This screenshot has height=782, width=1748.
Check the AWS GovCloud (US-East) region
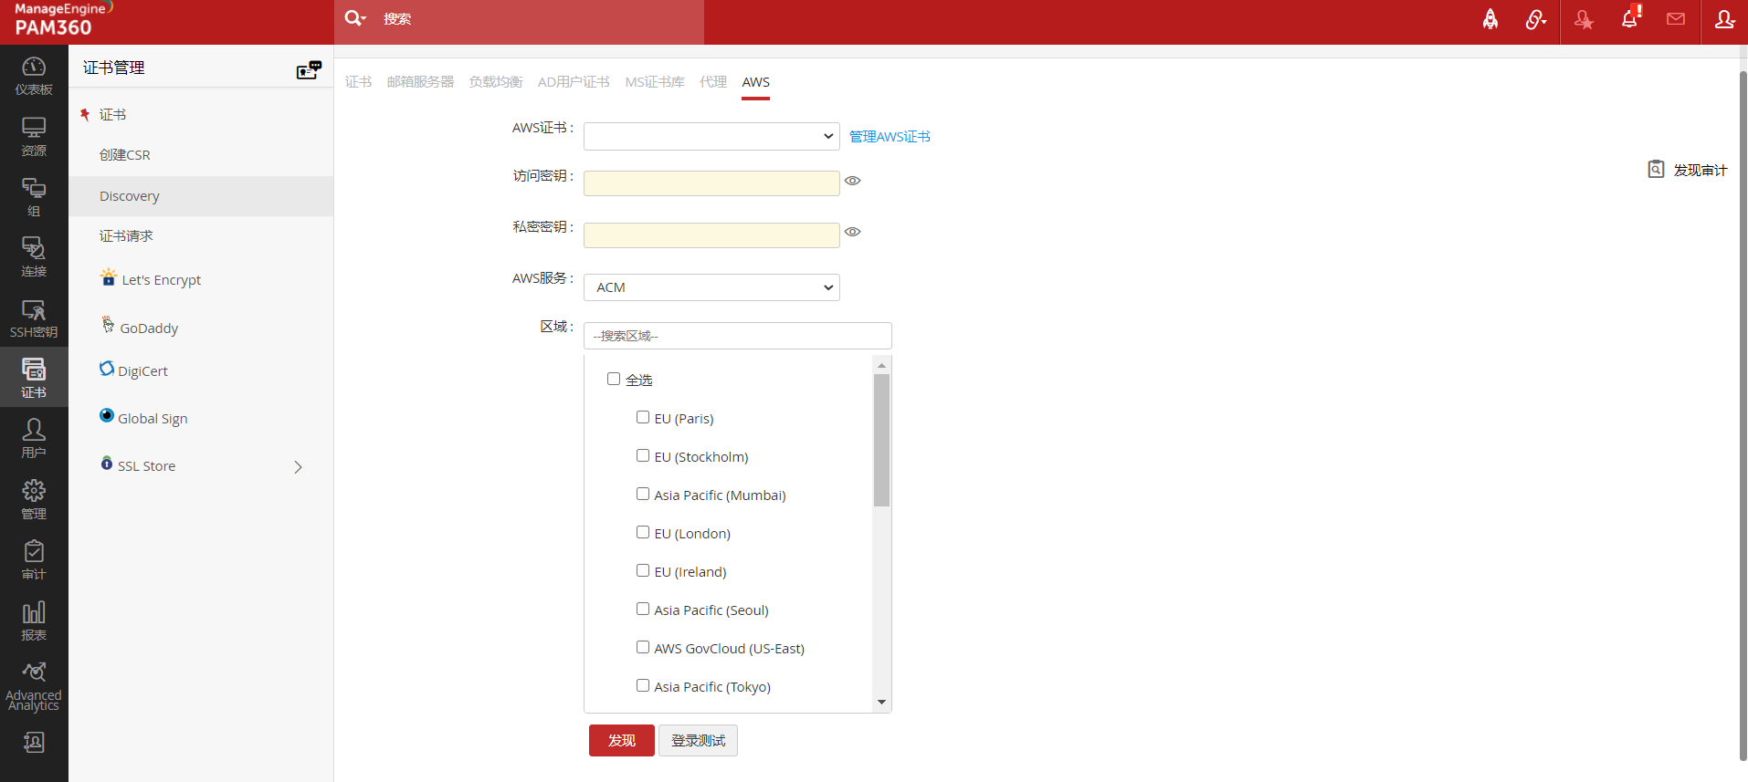click(x=643, y=647)
